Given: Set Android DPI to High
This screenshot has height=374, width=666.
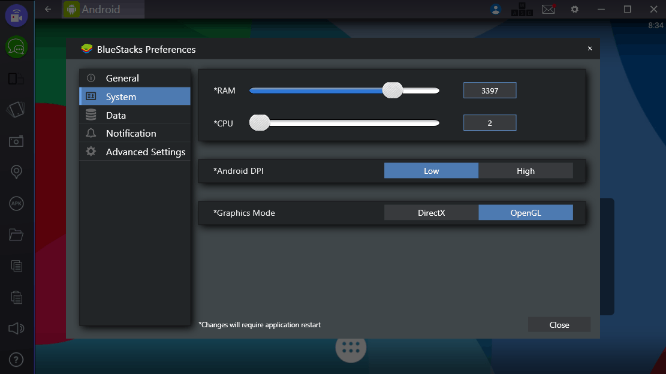Looking at the screenshot, I should click(x=526, y=171).
